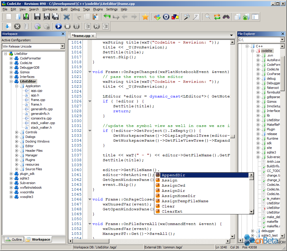Screen dimensions: 287x251
Task: Open the editor tab list dropdown arrow
Action: click(231, 35)
